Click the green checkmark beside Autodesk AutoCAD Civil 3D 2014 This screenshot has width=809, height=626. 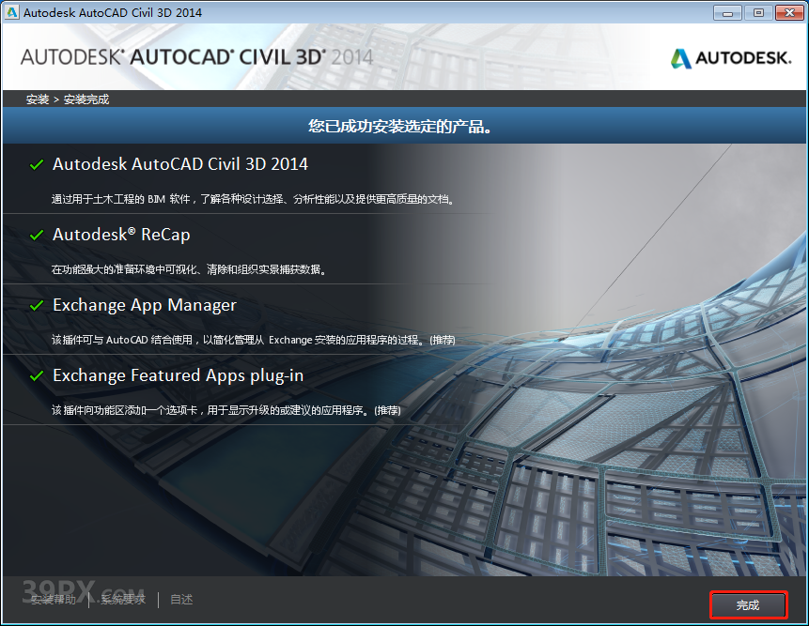(37, 163)
